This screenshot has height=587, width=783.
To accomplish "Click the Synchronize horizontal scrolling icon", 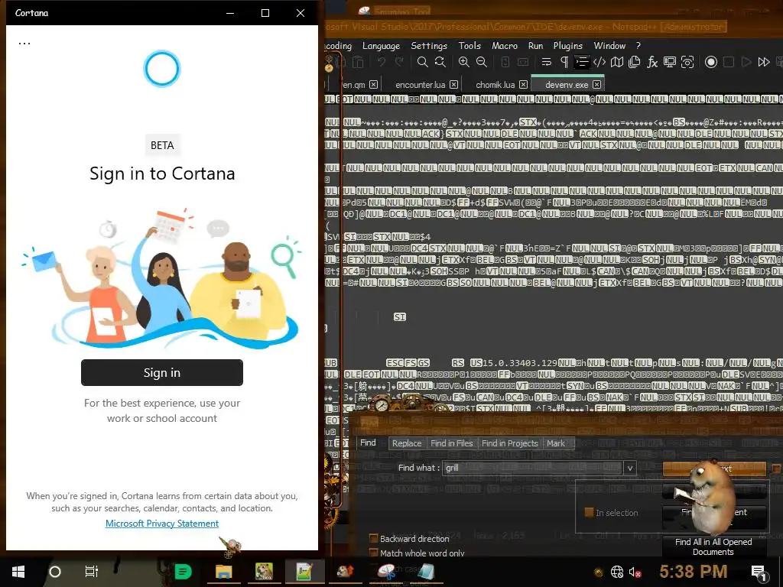I will [x=523, y=62].
